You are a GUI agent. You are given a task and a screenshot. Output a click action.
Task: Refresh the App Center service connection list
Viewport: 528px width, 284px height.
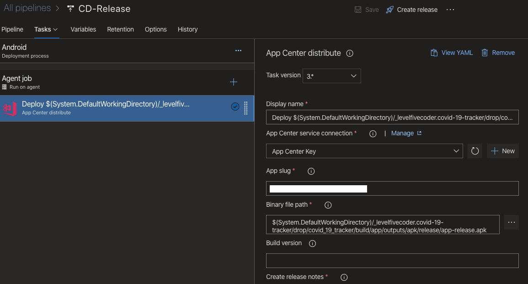(x=475, y=151)
